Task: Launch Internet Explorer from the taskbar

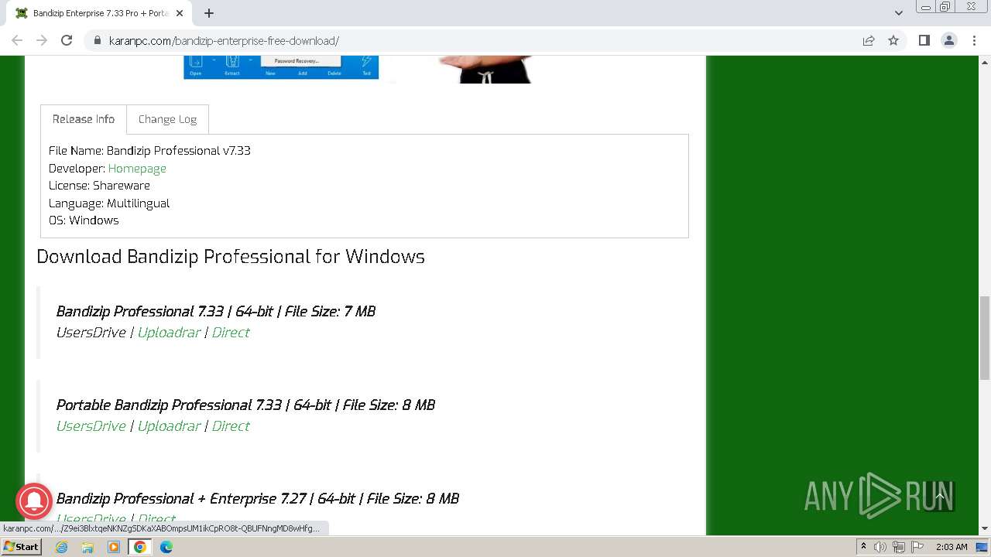Action: tap(62, 547)
